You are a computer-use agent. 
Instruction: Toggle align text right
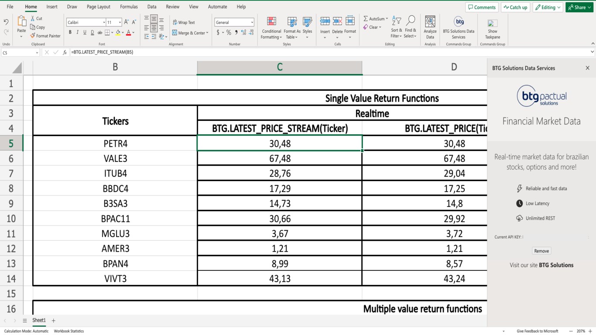[x=161, y=28]
